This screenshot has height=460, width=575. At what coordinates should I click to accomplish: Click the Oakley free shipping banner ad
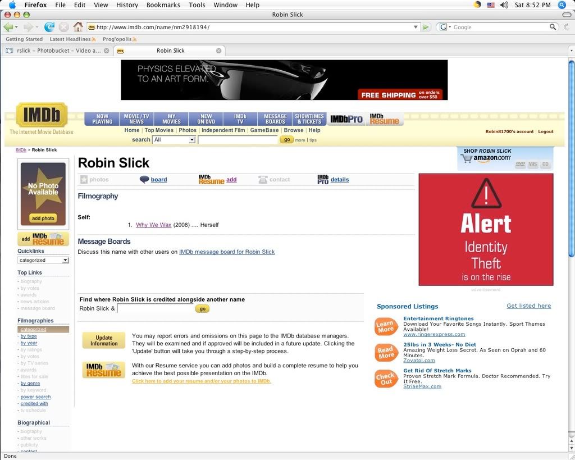pyautogui.click(x=284, y=80)
